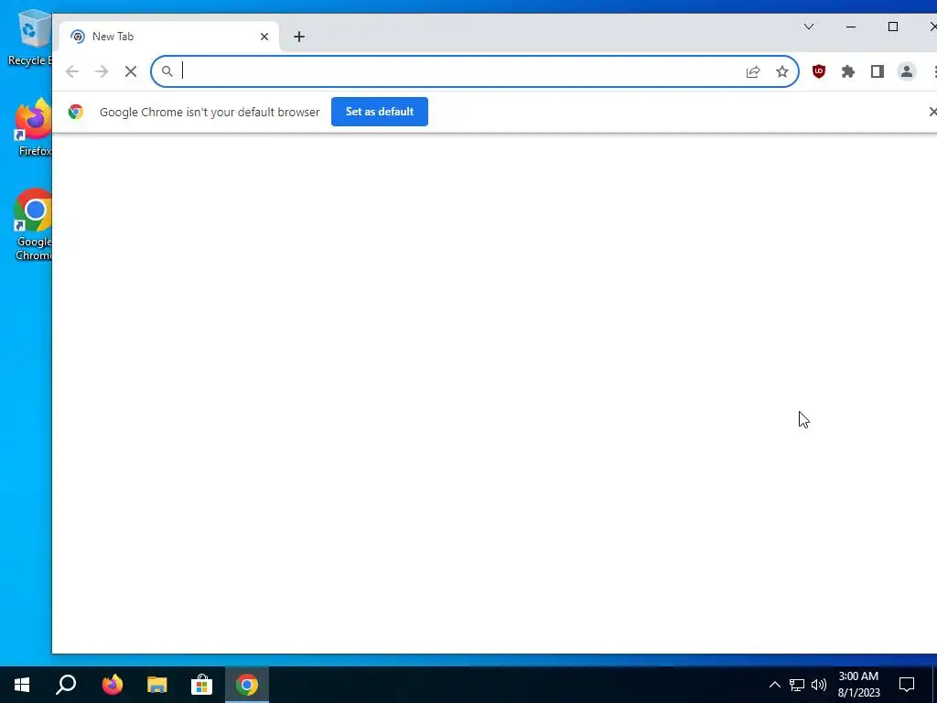Toggle the Chrome side panel

coord(878,71)
